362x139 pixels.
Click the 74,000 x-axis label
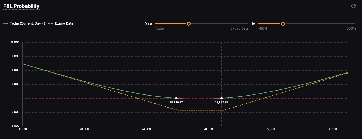click(x=146, y=129)
